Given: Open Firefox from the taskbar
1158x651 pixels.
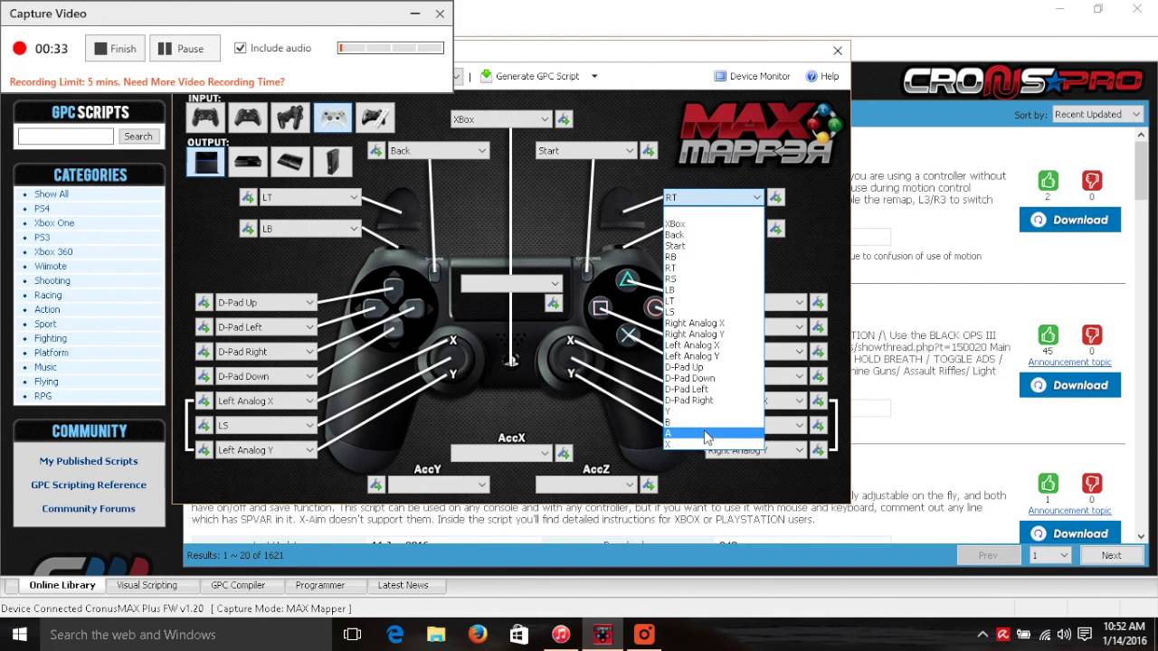Looking at the screenshot, I should (x=478, y=635).
